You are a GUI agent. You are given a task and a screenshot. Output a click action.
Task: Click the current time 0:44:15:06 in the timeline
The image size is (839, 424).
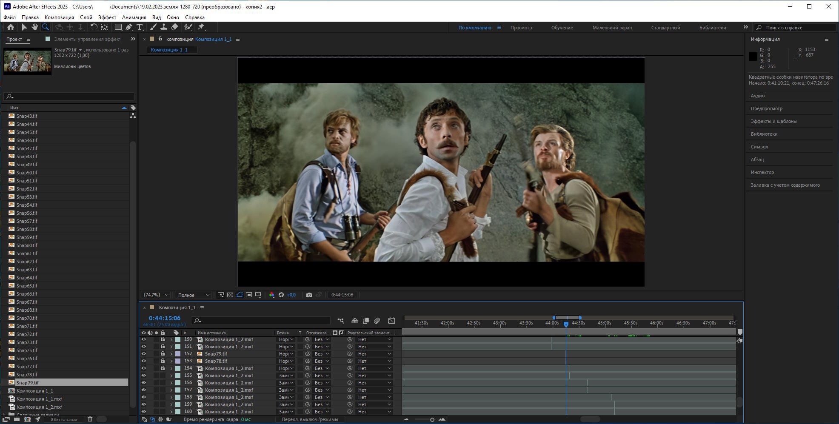[x=164, y=318]
